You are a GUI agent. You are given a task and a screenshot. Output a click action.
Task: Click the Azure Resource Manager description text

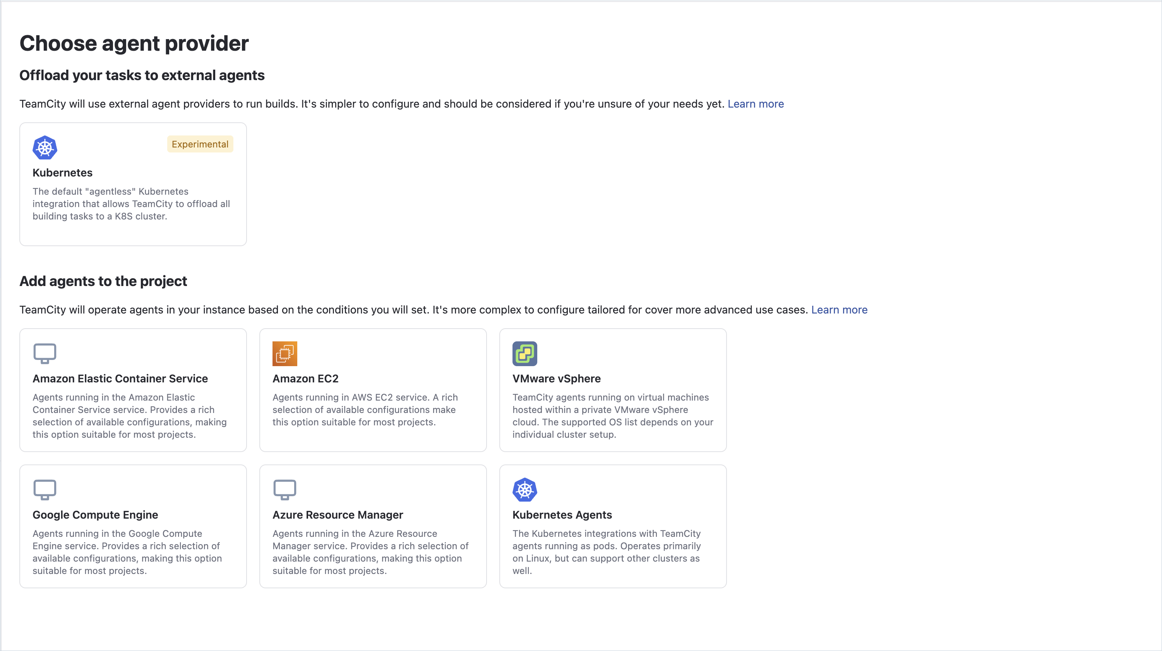pos(370,552)
